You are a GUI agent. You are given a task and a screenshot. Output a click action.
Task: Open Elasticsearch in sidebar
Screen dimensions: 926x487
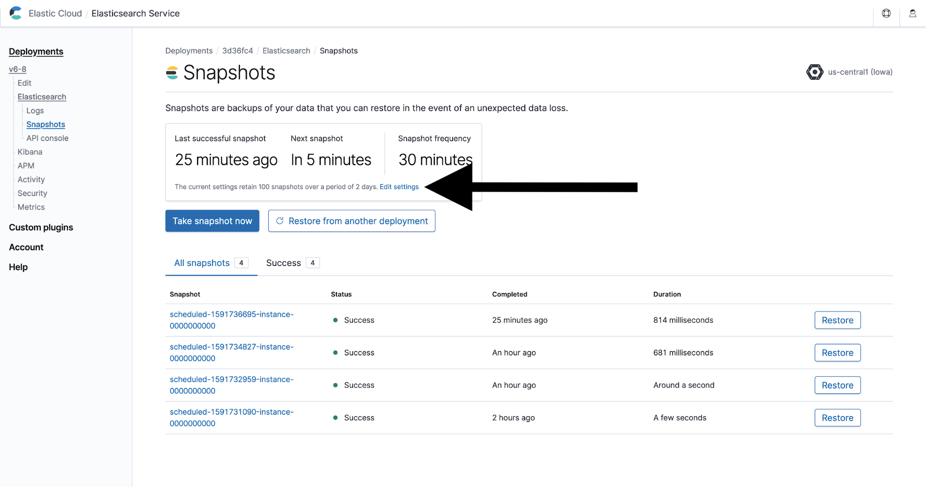click(x=42, y=97)
